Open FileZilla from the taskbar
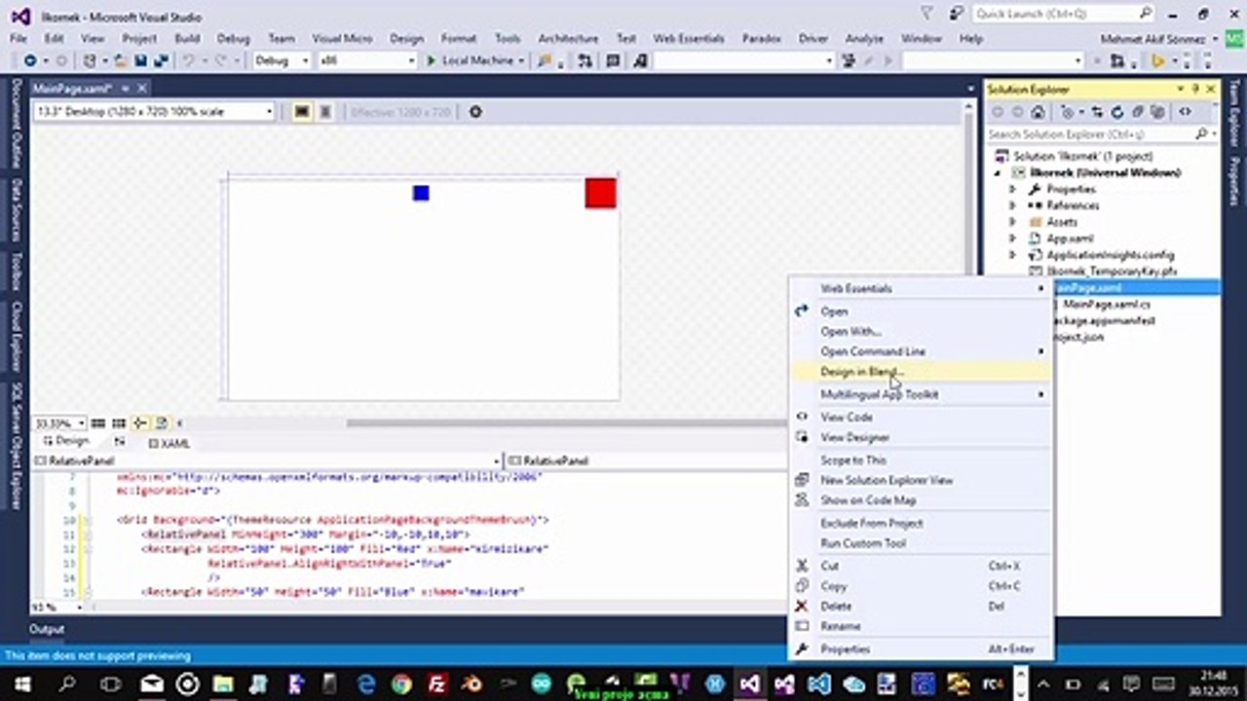Image resolution: width=1247 pixels, height=701 pixels. (x=437, y=683)
